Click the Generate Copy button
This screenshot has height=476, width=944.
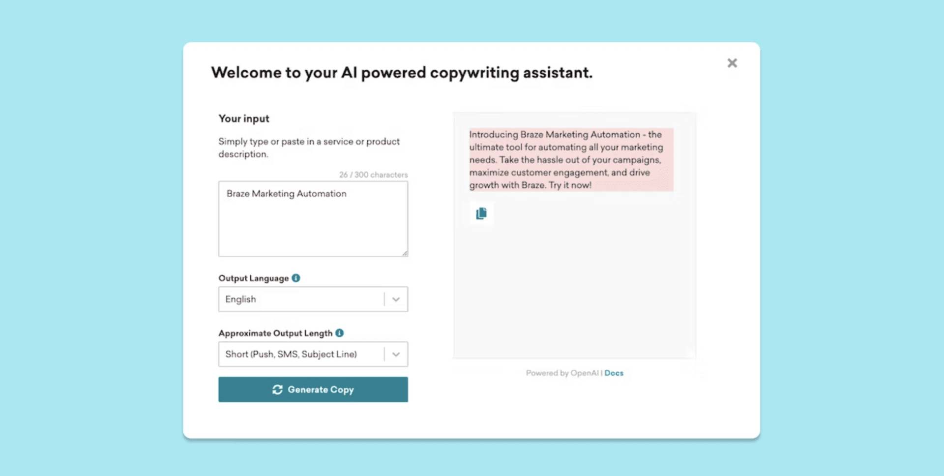[313, 389]
